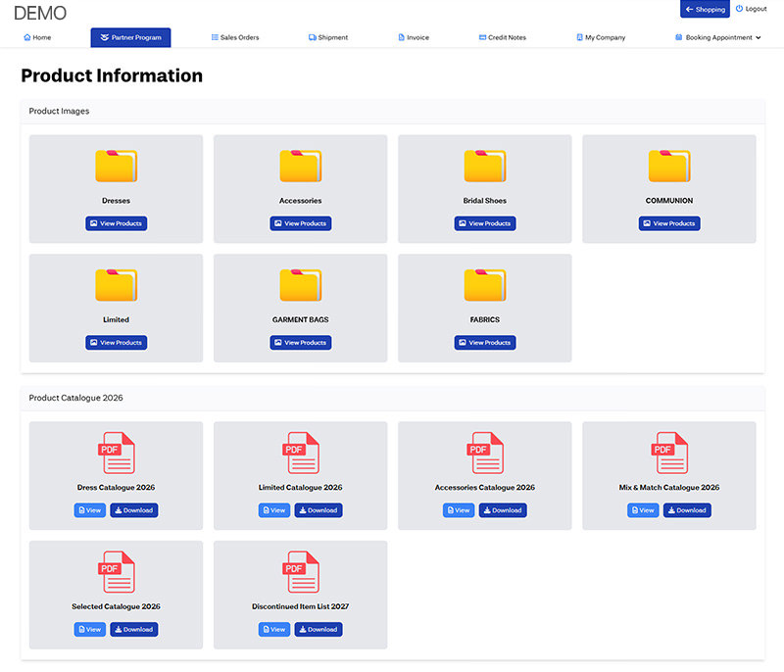View the Accessories Catalogue 2026 PDF
The image size is (784, 672).
click(459, 510)
